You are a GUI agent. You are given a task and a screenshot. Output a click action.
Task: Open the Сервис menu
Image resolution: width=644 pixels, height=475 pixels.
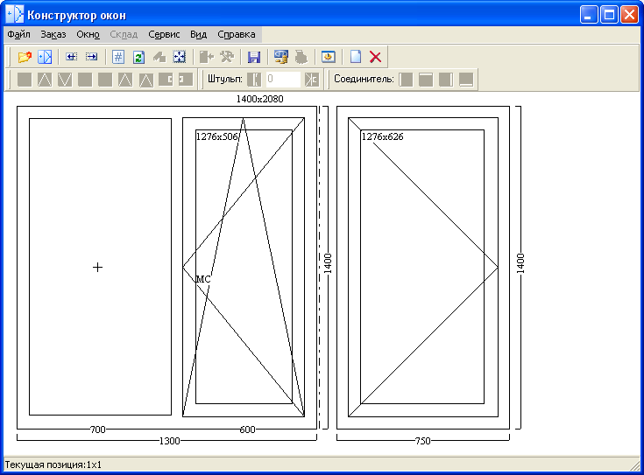[164, 34]
